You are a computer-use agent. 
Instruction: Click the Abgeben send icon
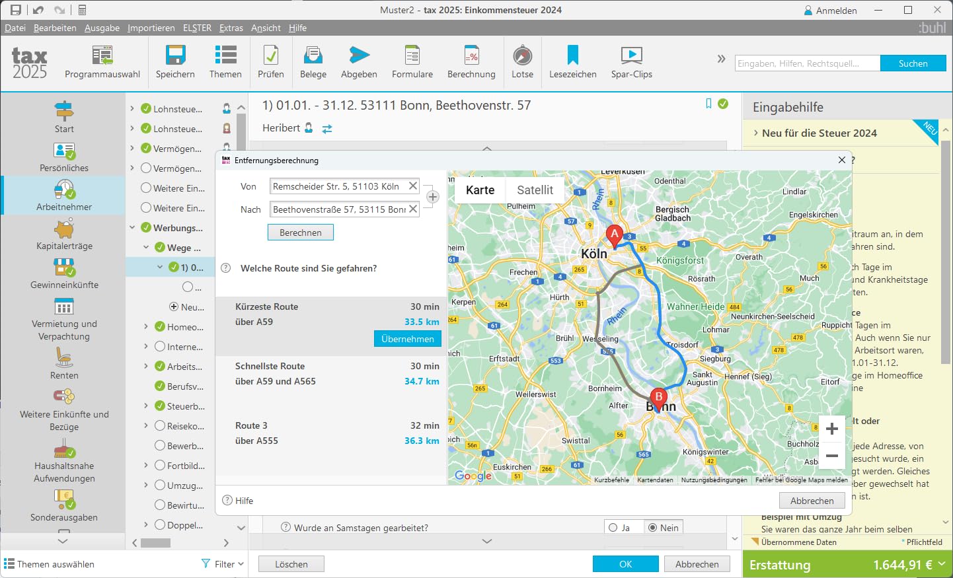359,55
